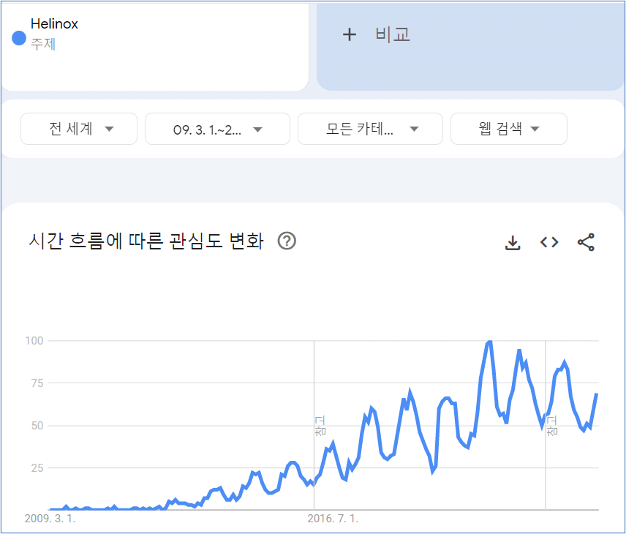Click the 참고 note marker near 2016. 7. 1.
626x534 pixels.
pos(320,425)
